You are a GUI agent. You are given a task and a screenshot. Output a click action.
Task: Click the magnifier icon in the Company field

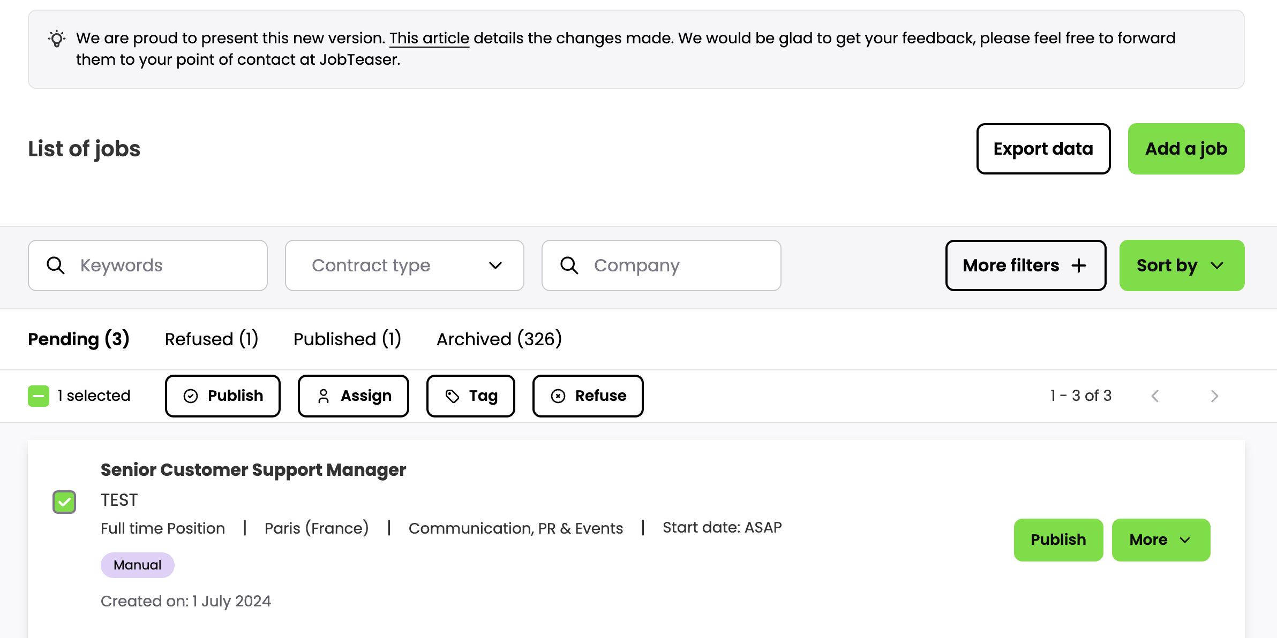(569, 265)
